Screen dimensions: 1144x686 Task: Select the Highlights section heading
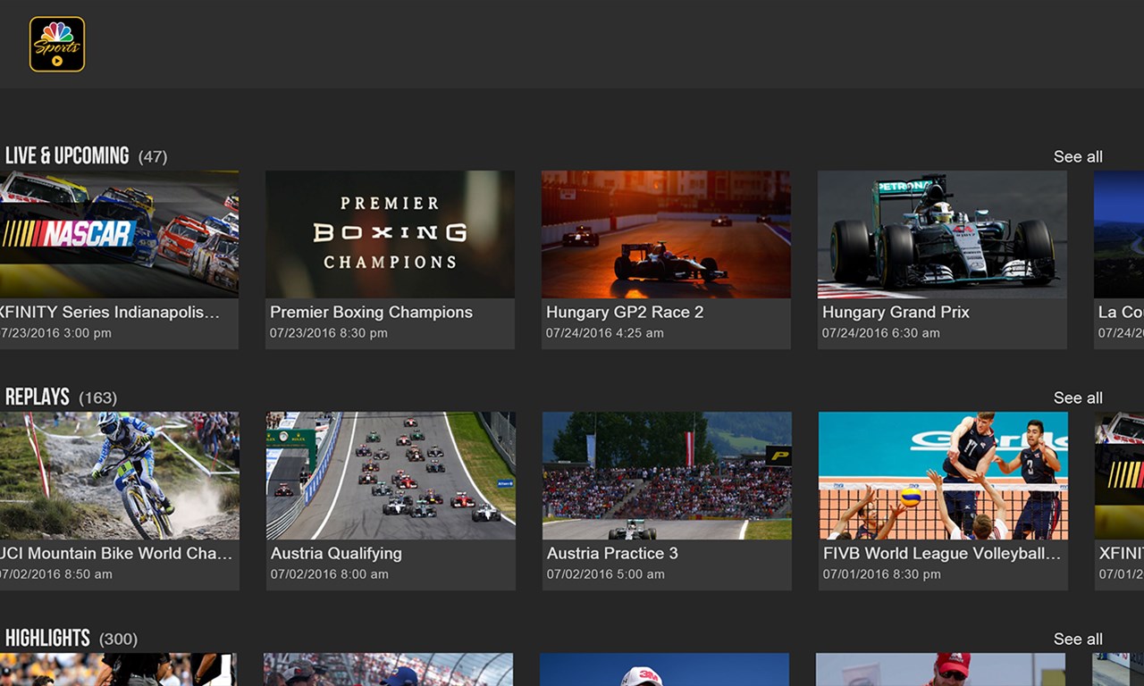47,637
